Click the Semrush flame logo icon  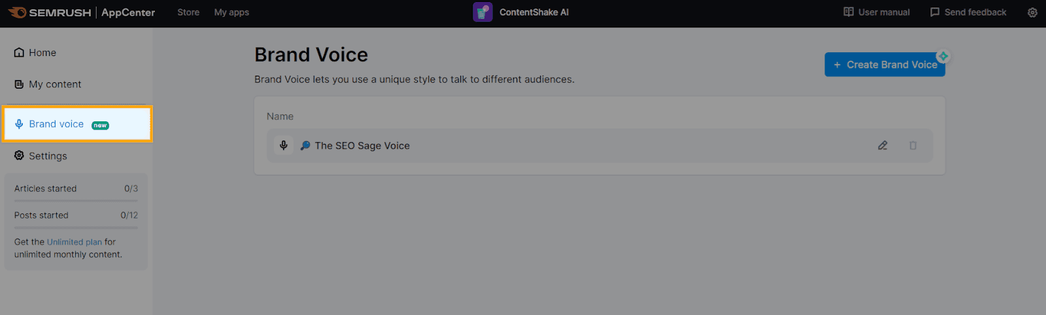click(17, 12)
